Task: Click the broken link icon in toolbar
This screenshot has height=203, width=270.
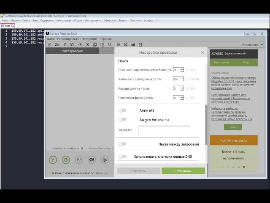Action: click(x=126, y=44)
